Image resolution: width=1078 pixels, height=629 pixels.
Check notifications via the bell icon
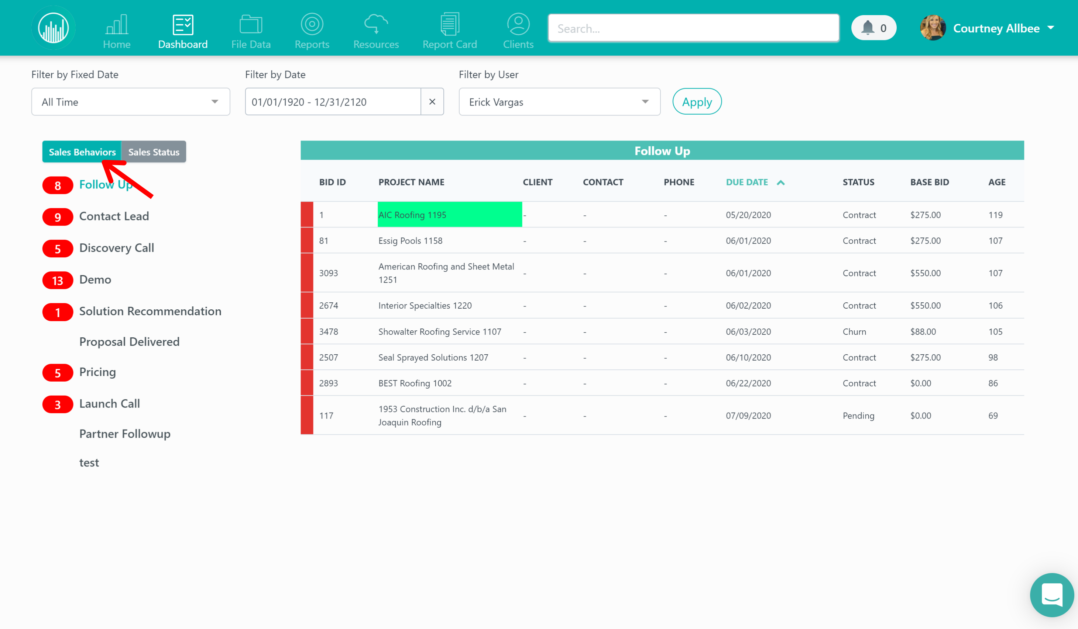[x=873, y=27]
